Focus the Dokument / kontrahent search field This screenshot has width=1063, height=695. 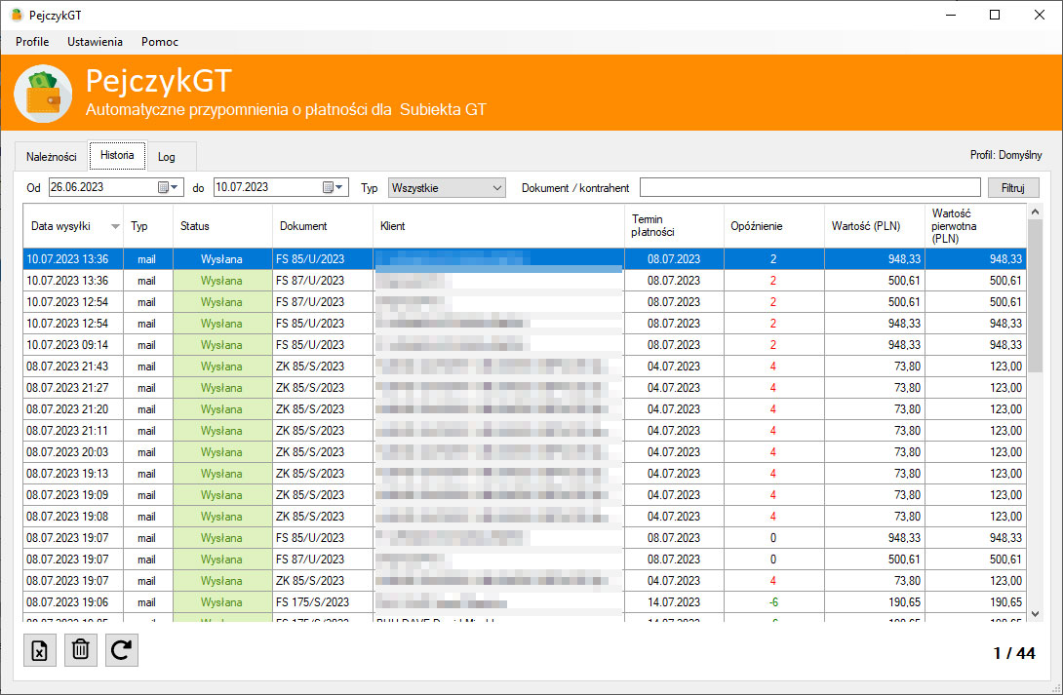810,187
